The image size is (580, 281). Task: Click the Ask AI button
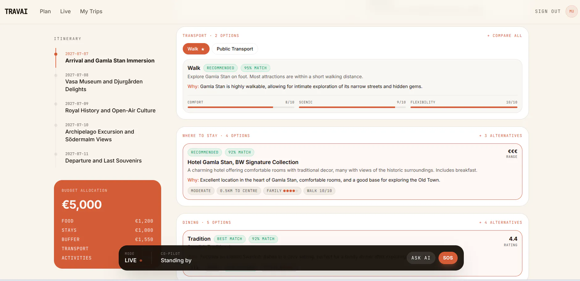(x=421, y=258)
